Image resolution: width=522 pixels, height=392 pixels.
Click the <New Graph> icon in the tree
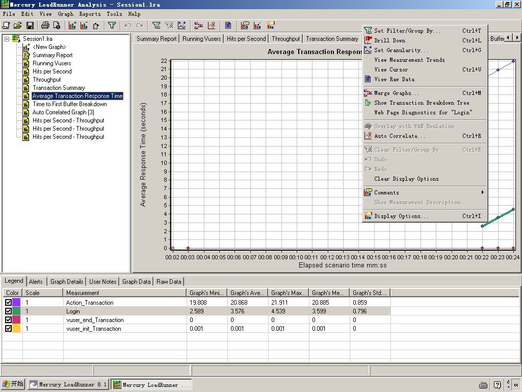click(x=26, y=46)
